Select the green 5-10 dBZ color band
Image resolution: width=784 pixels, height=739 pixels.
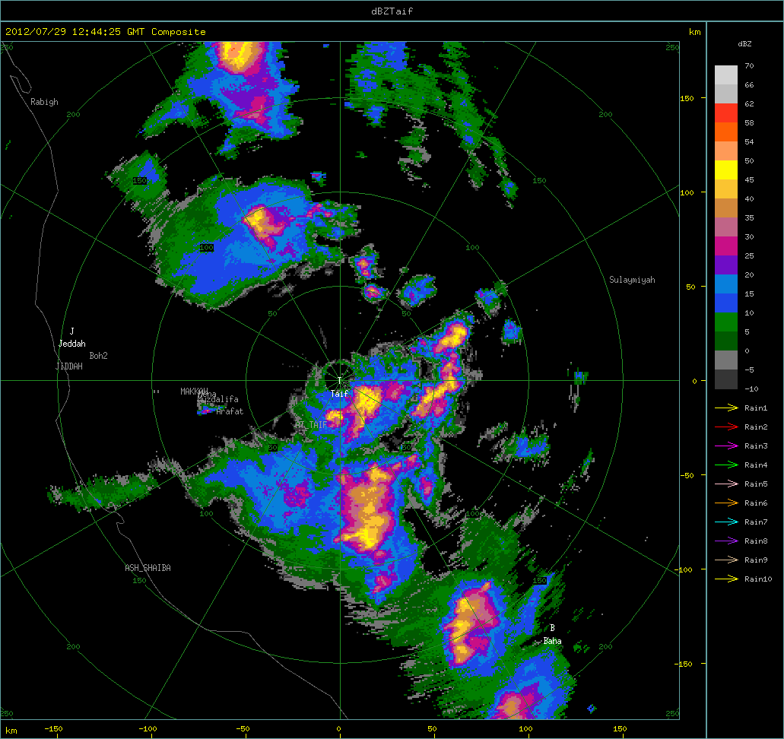pos(725,322)
